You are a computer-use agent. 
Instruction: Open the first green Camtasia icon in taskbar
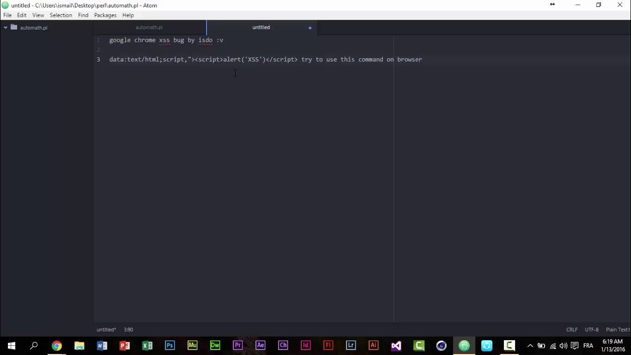(419, 346)
